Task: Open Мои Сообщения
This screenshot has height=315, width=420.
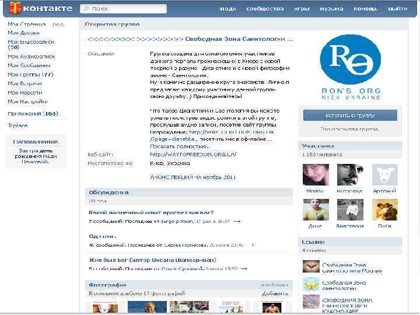Action: tap(29, 65)
